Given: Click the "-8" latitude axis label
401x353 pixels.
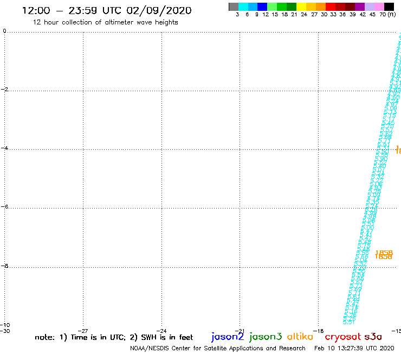Looking at the screenshot, I should point(4,266).
